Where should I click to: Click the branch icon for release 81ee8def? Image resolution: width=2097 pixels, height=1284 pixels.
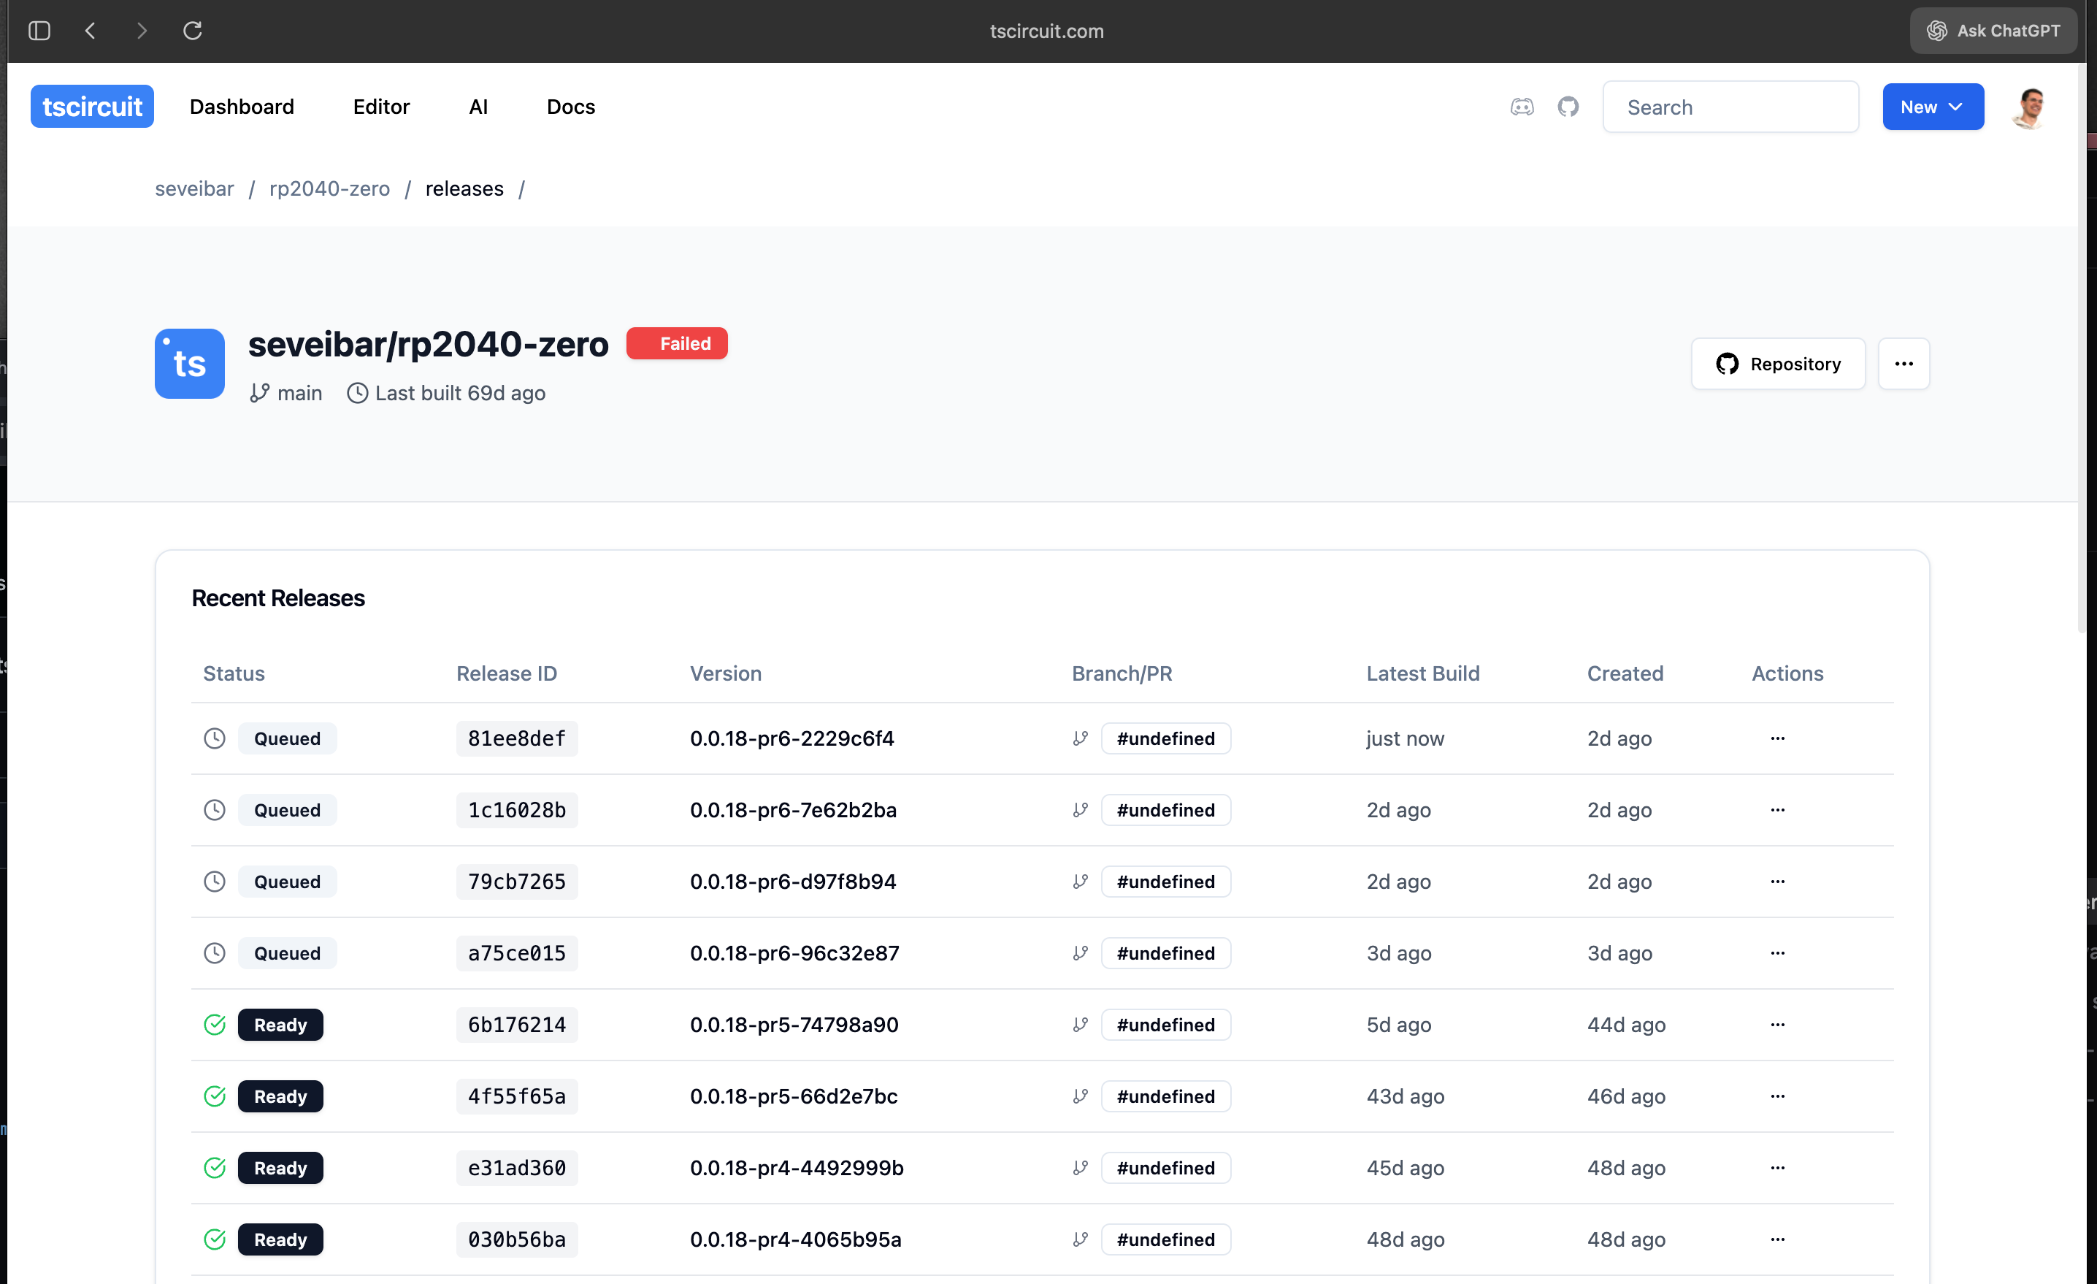pos(1080,738)
